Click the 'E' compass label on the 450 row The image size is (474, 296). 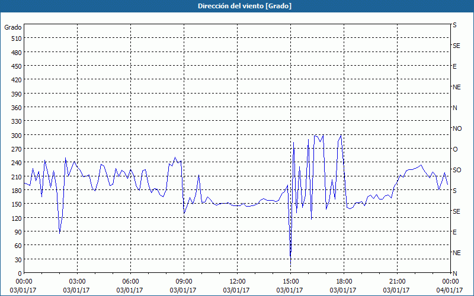point(454,66)
